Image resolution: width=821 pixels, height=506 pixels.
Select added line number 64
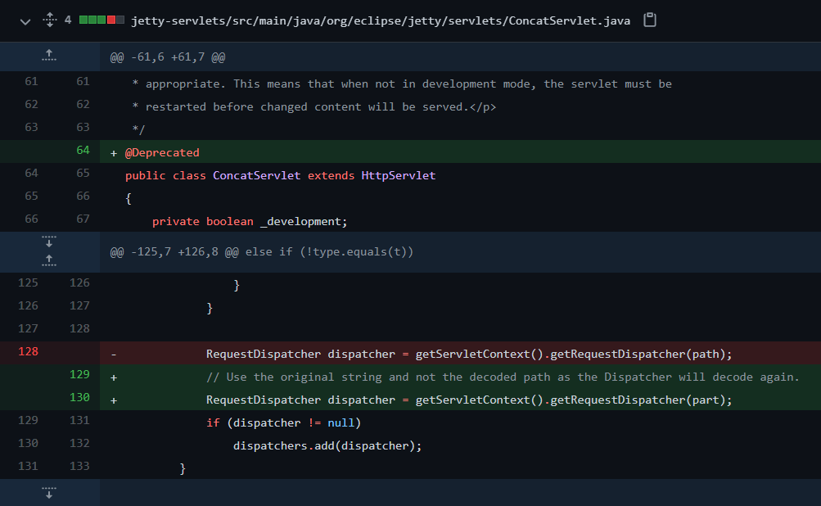(x=82, y=151)
